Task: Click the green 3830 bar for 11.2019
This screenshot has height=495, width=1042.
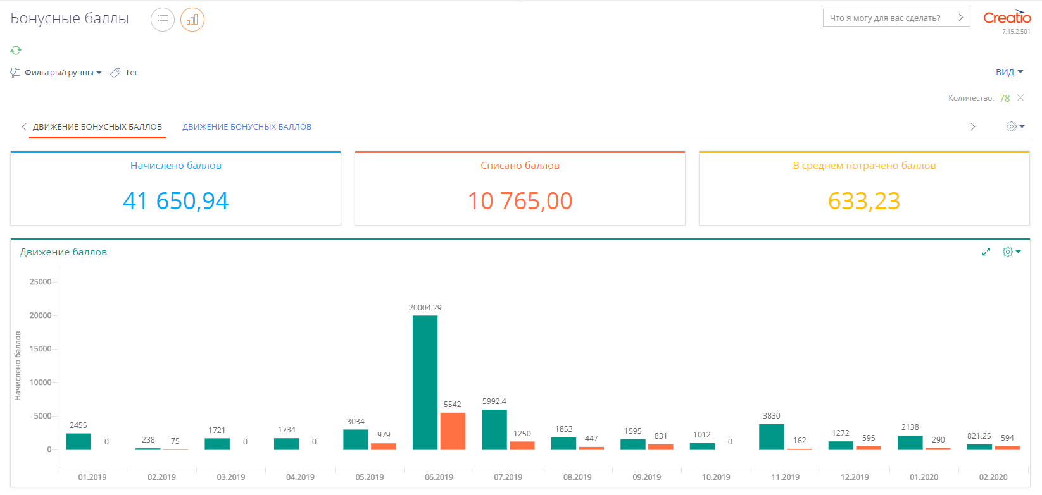Action: click(772, 437)
